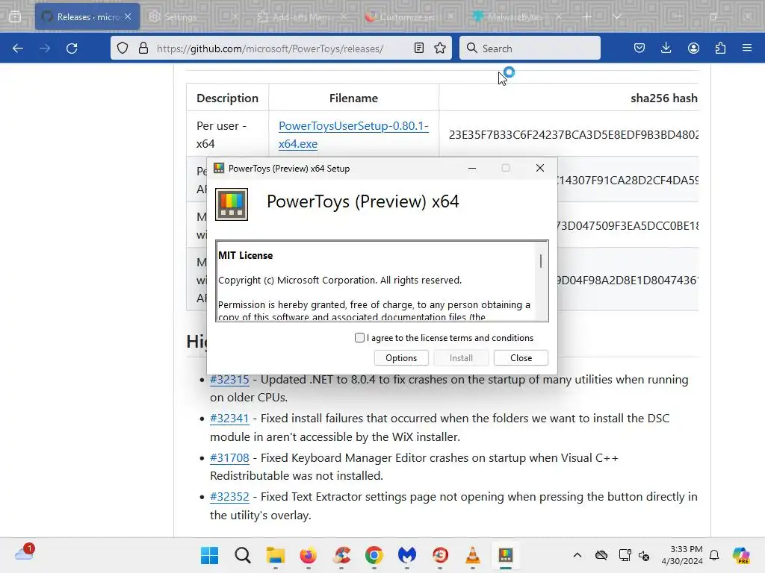Image resolution: width=765 pixels, height=573 pixels.
Task: Check the license agreement checkbox in PowerToys Setup
Action: pos(359,338)
